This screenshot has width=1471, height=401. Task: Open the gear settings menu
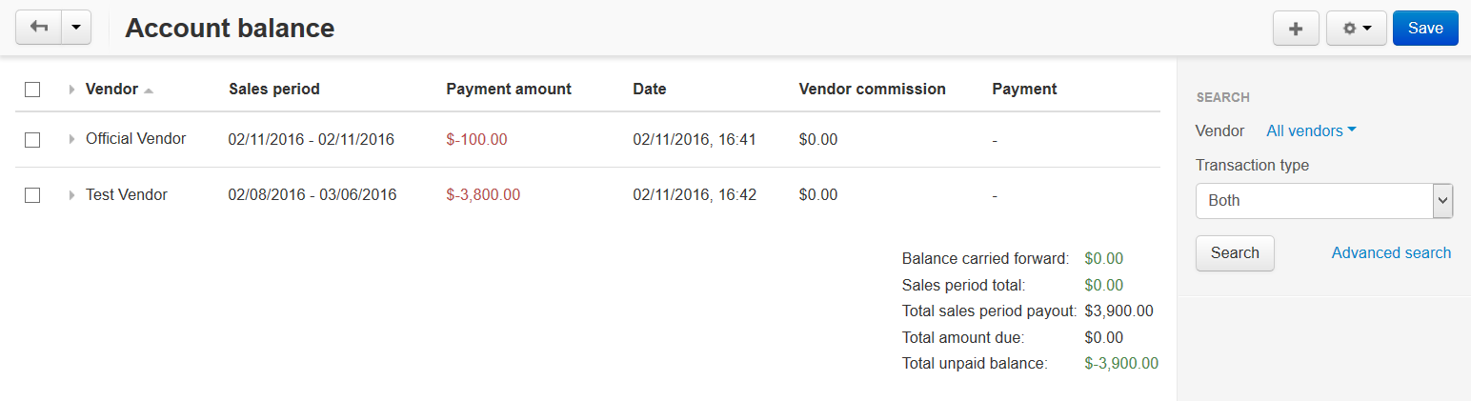pos(1356,29)
